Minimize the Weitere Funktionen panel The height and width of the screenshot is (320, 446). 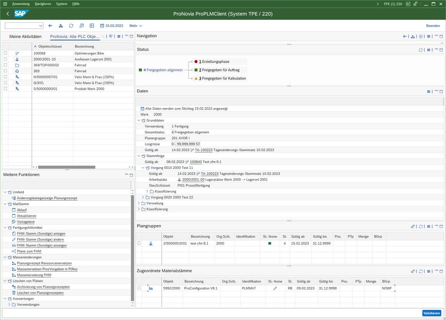pos(127,174)
